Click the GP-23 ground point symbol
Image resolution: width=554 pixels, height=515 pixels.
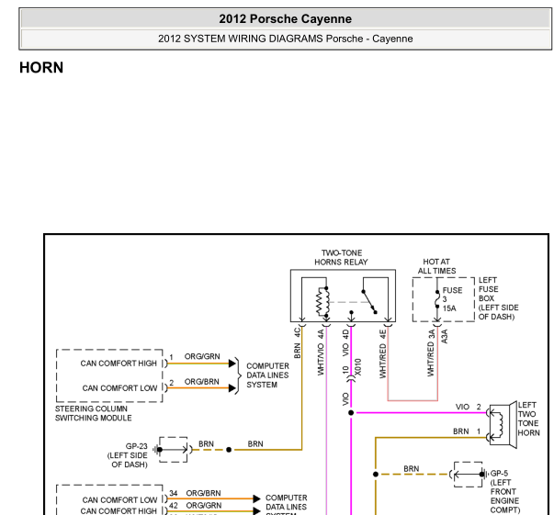172,449
